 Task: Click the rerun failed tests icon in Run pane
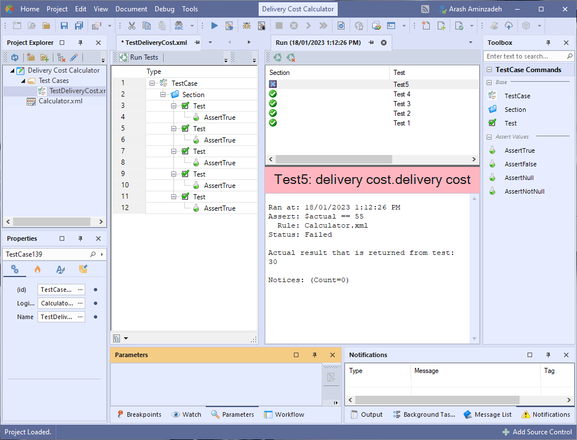click(x=290, y=57)
